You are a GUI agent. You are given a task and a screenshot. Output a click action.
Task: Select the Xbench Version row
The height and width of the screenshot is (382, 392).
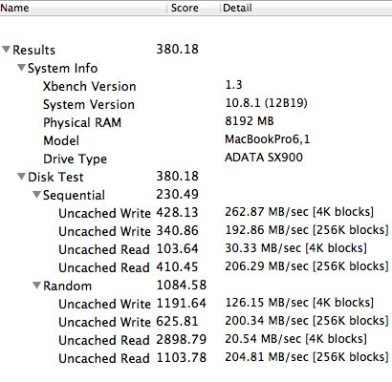click(196, 86)
